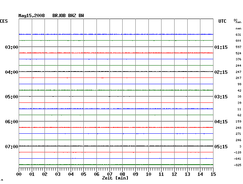Select DC offset value 11

tap(239, 109)
